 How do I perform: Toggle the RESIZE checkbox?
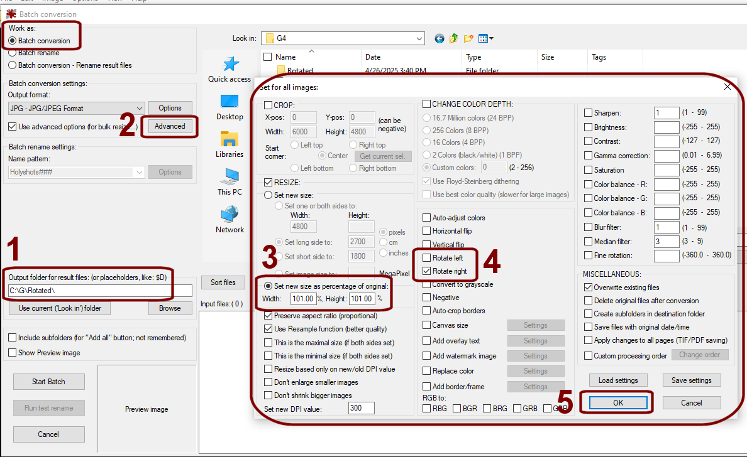click(x=268, y=182)
